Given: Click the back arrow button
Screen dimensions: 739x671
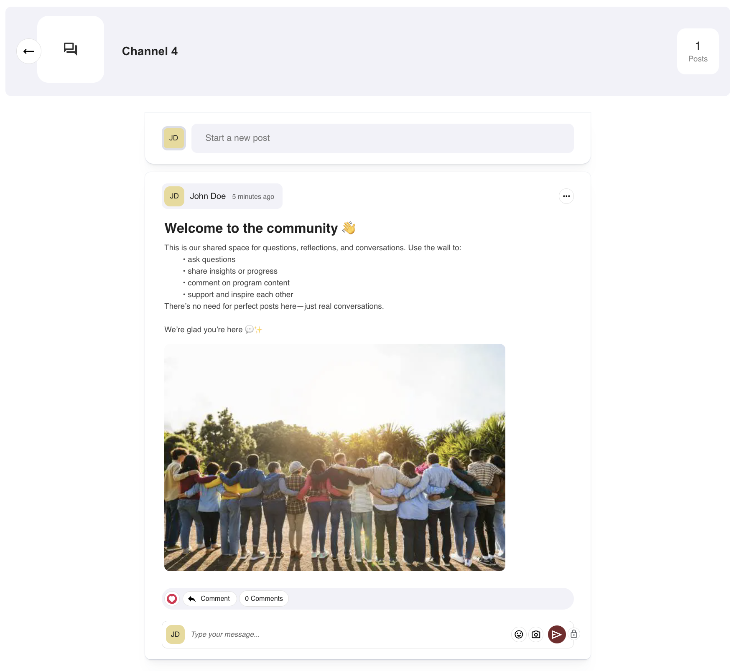Looking at the screenshot, I should [28, 51].
